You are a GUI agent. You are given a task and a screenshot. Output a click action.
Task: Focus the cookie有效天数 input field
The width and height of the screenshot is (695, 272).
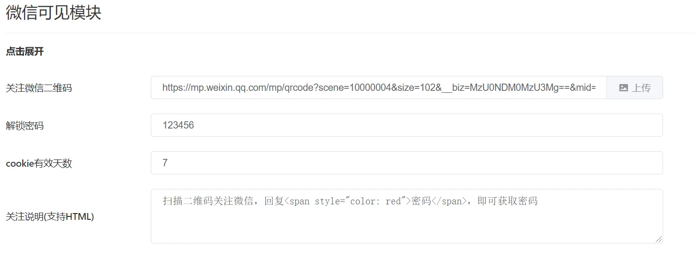[406, 163]
